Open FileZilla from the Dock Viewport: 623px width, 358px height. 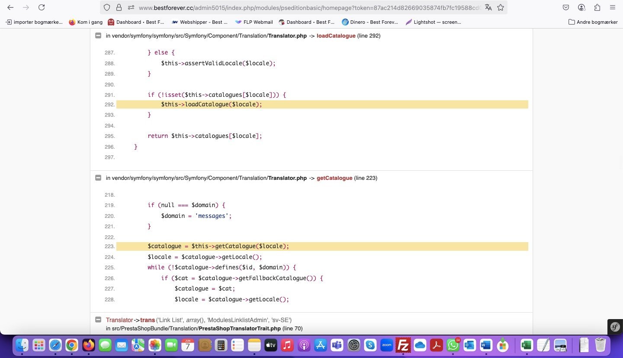click(x=403, y=345)
